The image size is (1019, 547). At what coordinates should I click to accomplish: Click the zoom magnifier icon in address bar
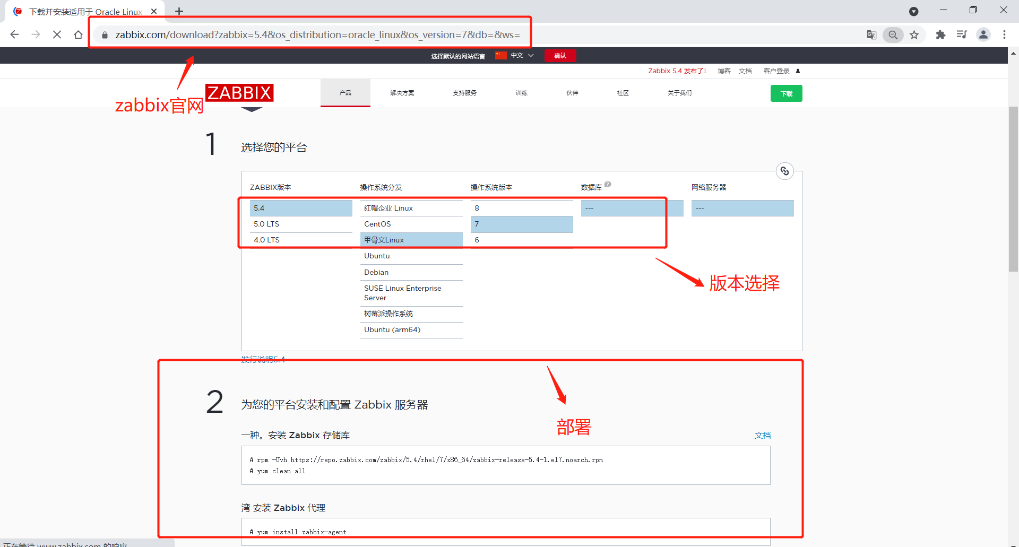[x=893, y=34]
